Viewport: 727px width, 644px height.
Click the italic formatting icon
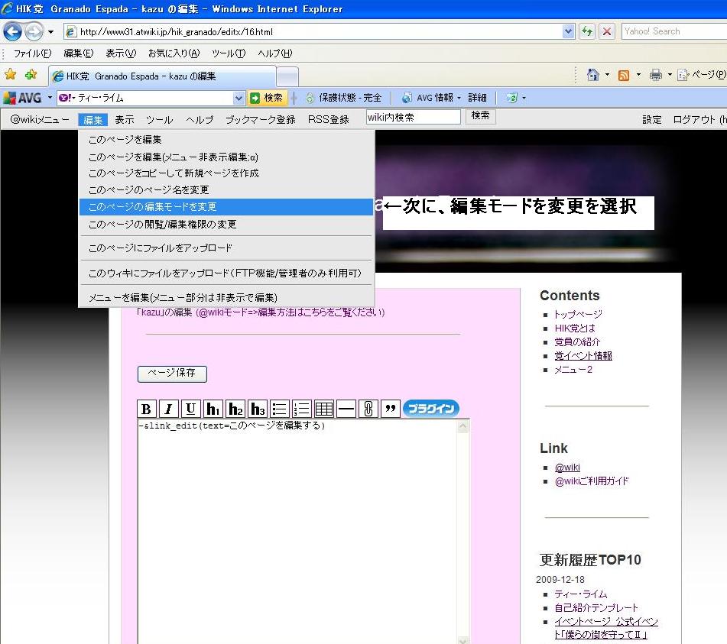coord(168,409)
